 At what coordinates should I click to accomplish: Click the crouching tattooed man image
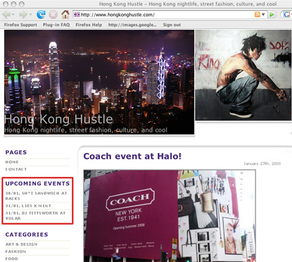click(x=243, y=75)
